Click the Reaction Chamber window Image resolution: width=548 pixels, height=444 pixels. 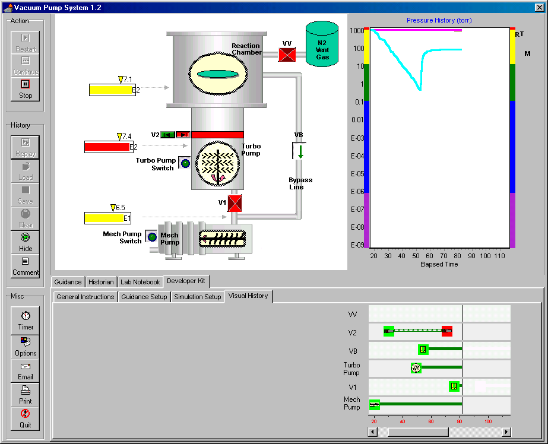coord(218,74)
